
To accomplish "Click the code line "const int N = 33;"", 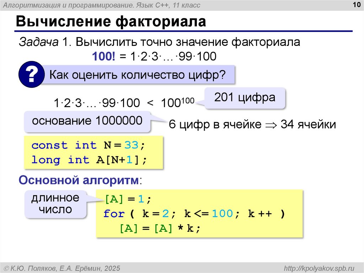I will pos(89,145).
